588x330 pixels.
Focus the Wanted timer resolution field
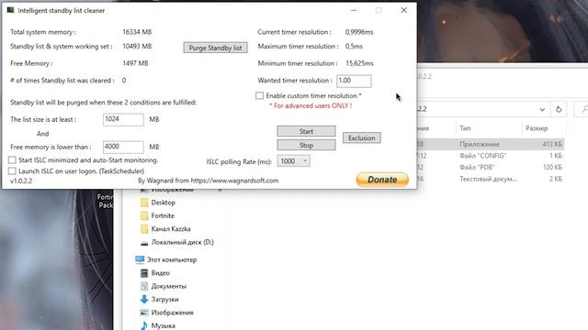pyautogui.click(x=354, y=81)
